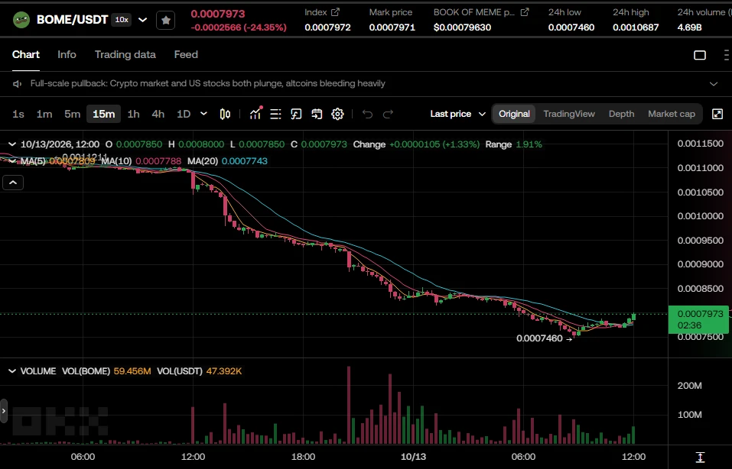Select the 1s timeframe

18,114
